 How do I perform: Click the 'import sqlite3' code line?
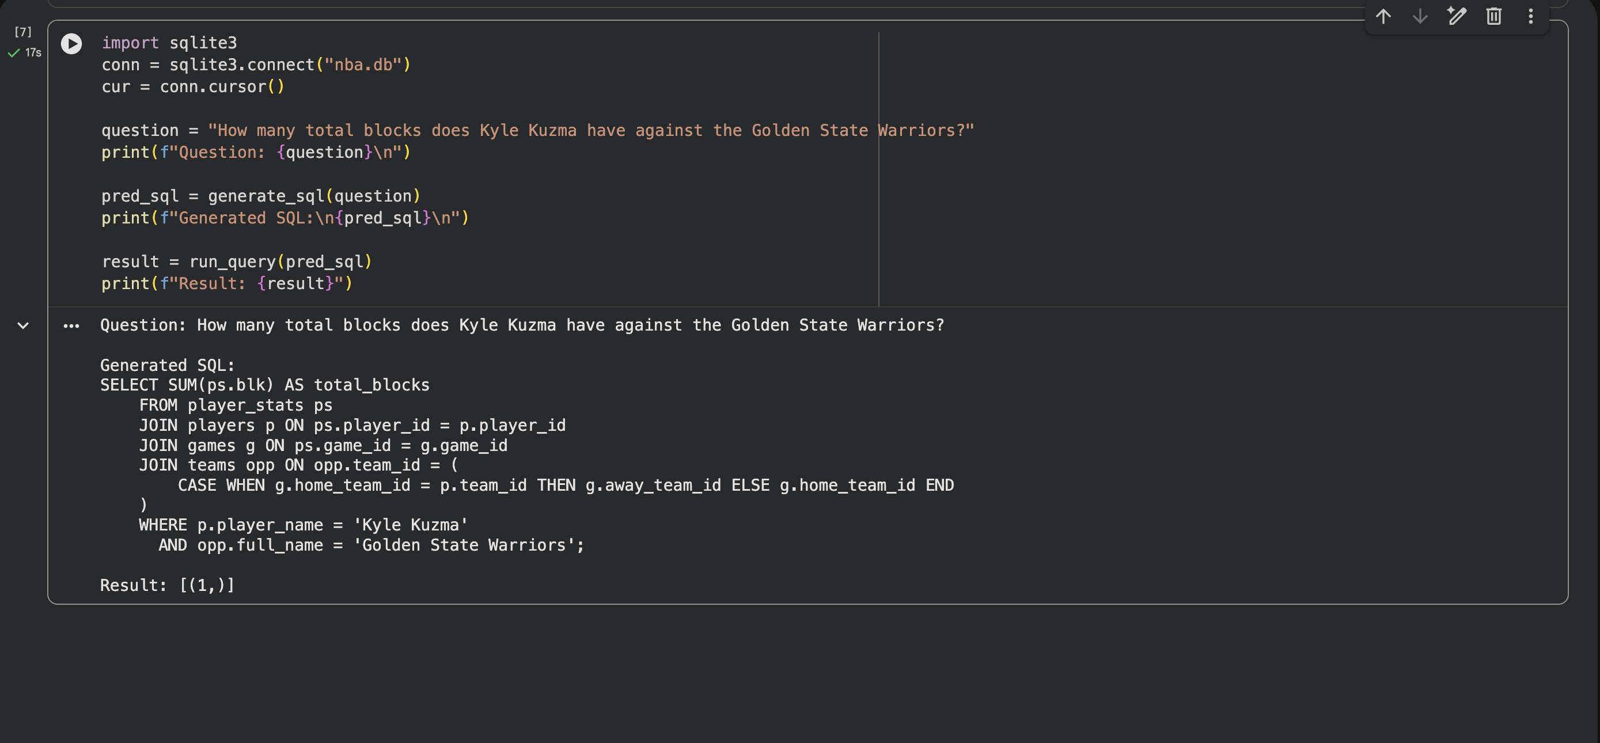(x=169, y=43)
